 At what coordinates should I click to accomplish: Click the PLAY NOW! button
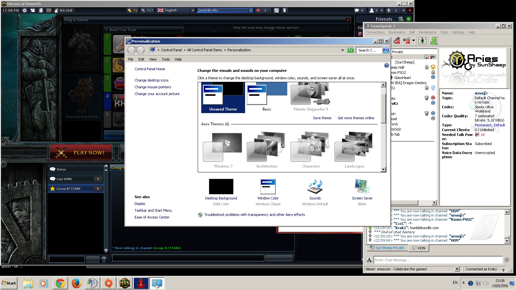click(x=81, y=152)
